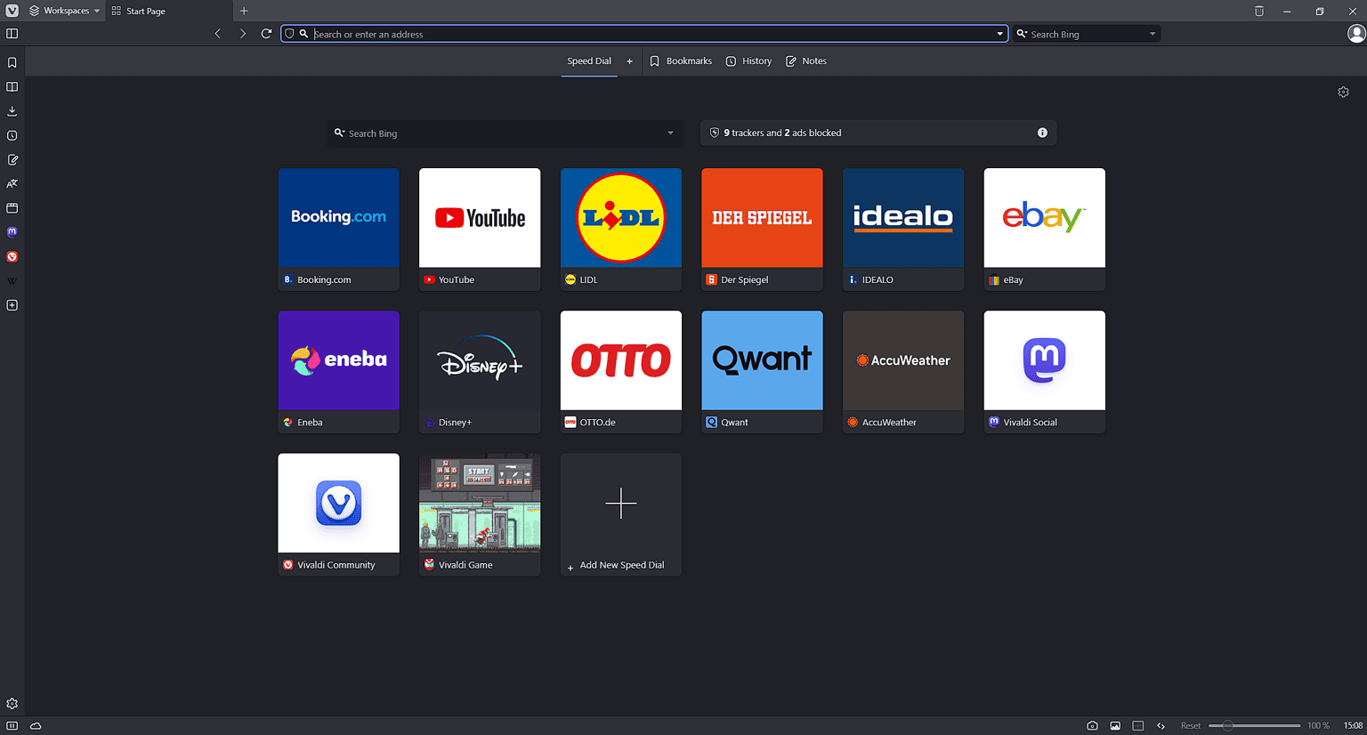1367x735 pixels.
Task: Open the History panel from the sidebar
Action: [12, 135]
